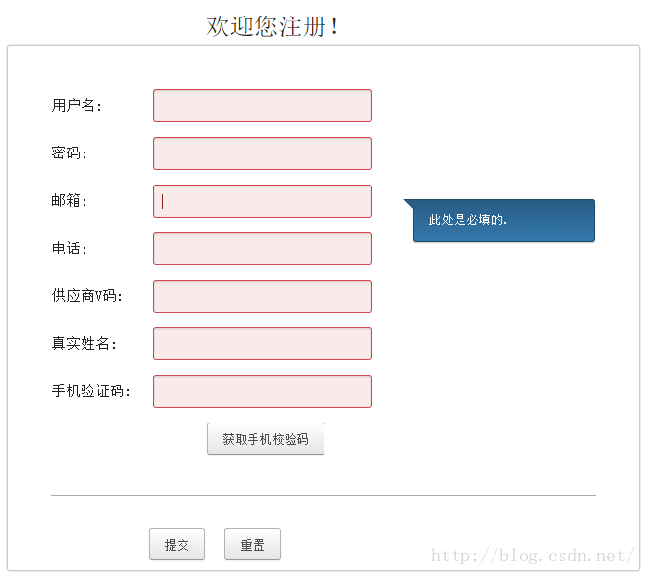Select the 邮箱 field label
647x575 pixels.
[69, 201]
